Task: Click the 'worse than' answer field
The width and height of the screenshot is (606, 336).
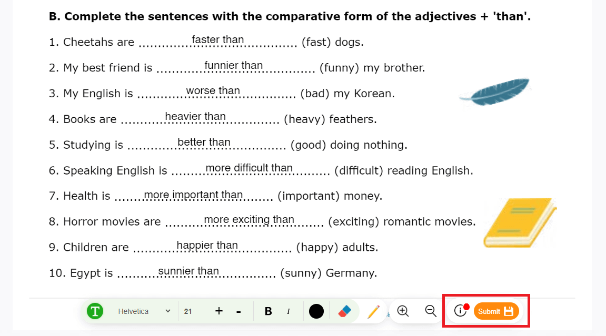Action: pyautogui.click(x=213, y=91)
